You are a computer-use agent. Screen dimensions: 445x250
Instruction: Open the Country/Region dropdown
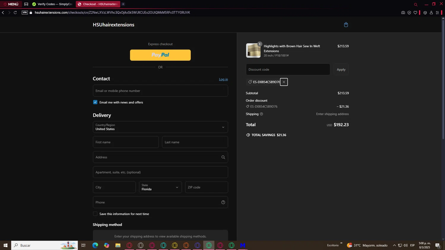160,127
